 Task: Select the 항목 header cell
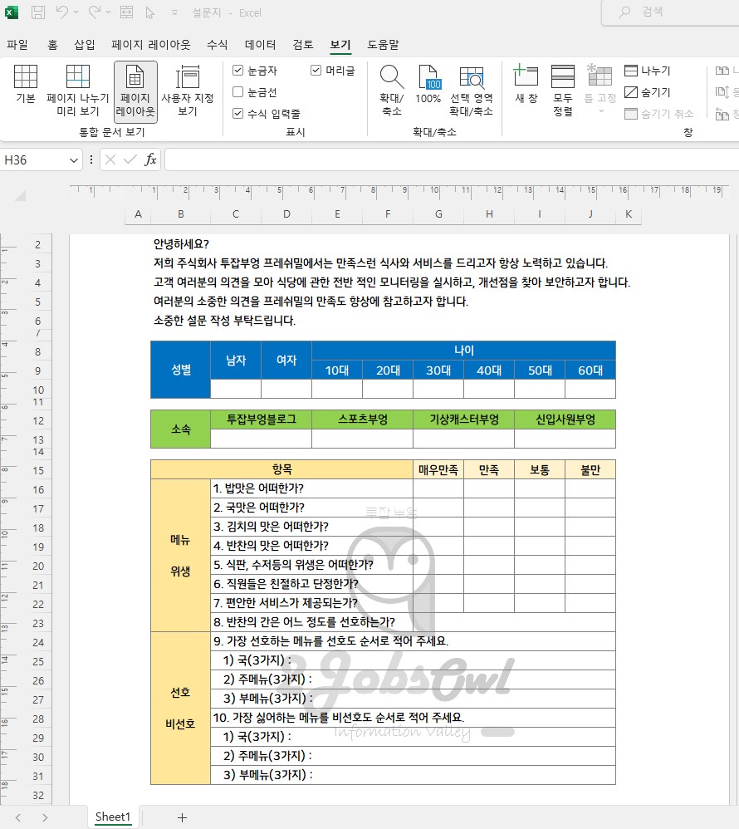[x=282, y=469]
